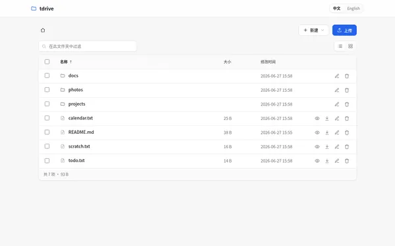Viewport: 395px width, 246px height.
Task: Sort by the 修改时间 column header
Action: [x=268, y=62]
